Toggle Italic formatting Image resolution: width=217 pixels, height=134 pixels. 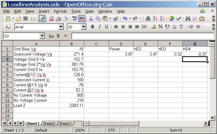[100, 27]
